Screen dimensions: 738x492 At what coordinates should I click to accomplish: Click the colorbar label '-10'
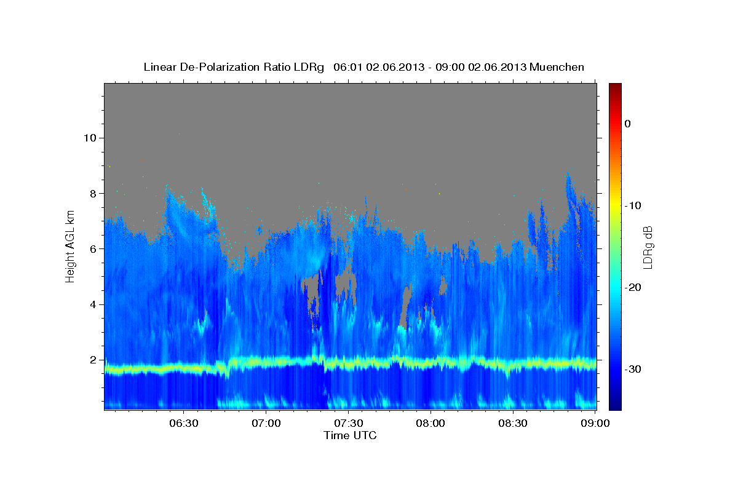pyautogui.click(x=633, y=205)
